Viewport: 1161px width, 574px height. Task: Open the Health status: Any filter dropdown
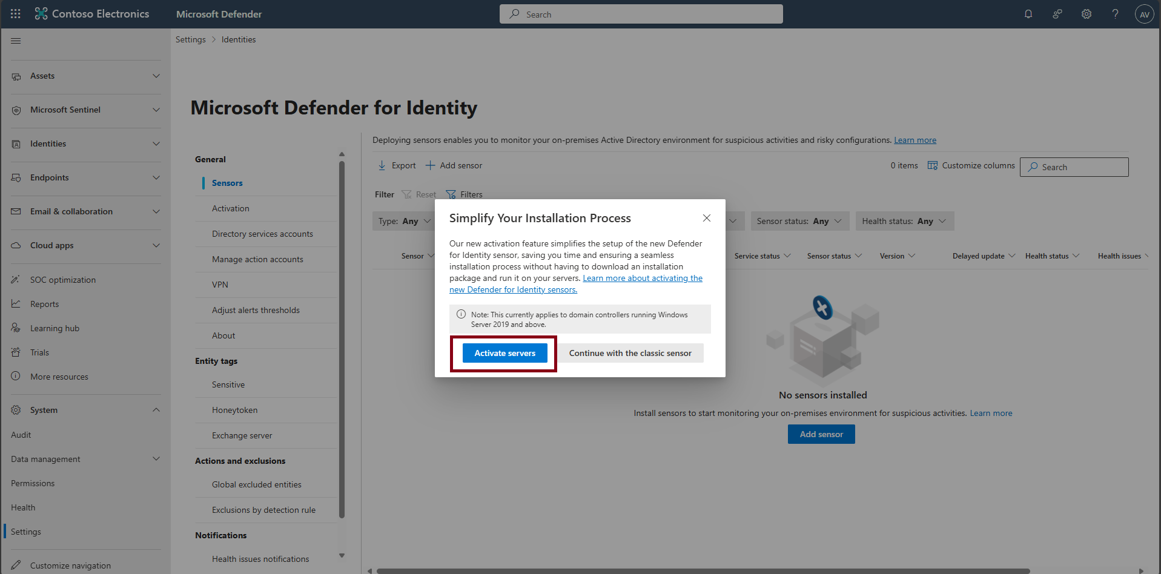tap(905, 221)
